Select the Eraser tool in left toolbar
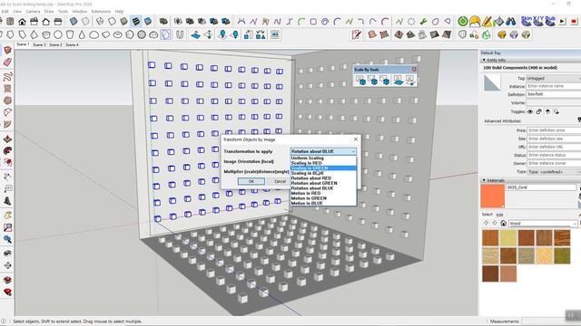The width and height of the screenshot is (581, 326). coord(7,62)
